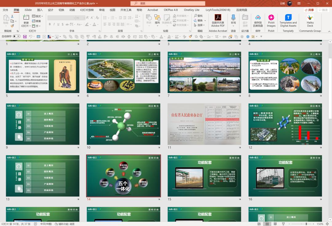Expand the 版式 layout dropdown
Viewport: 332px width, 226px height.
point(38,16)
